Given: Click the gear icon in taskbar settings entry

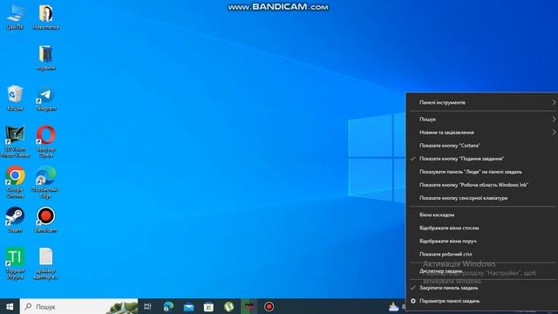Looking at the screenshot, I should [x=412, y=301].
